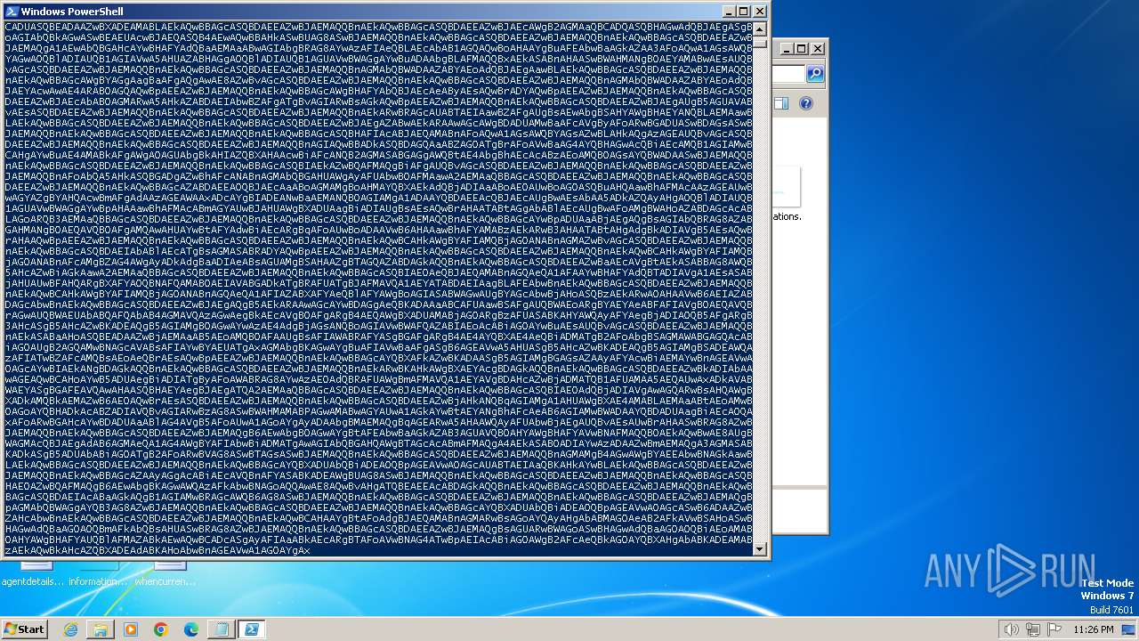
Task: Click the search magnifier in the background window
Action: point(815,74)
